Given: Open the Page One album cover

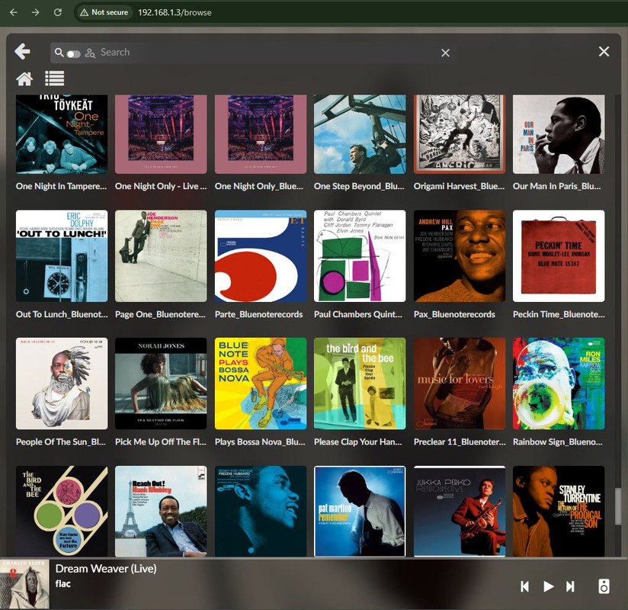Looking at the screenshot, I should pos(161,255).
